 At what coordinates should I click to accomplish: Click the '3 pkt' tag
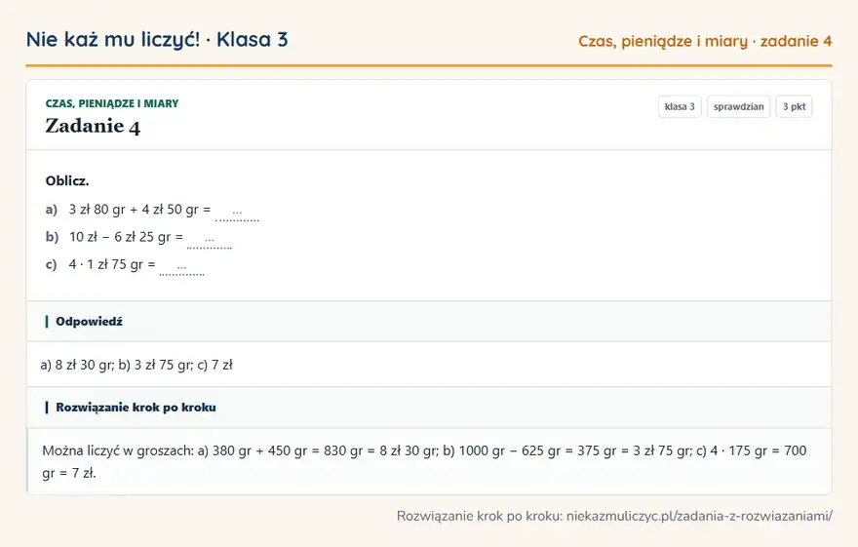pos(794,106)
